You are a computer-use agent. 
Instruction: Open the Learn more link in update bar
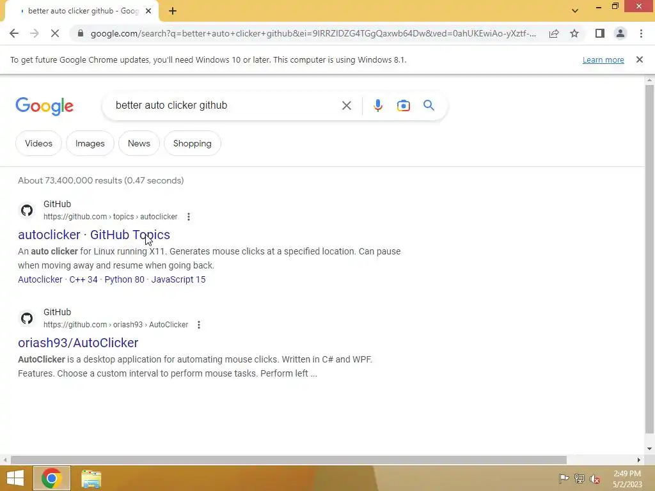tap(603, 59)
